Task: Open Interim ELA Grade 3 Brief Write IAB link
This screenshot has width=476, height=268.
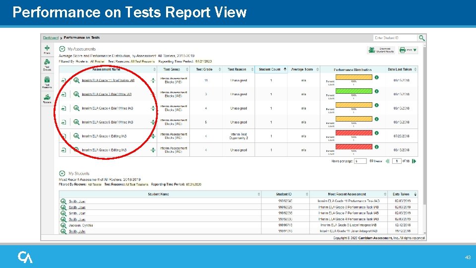Action: [x=107, y=94]
